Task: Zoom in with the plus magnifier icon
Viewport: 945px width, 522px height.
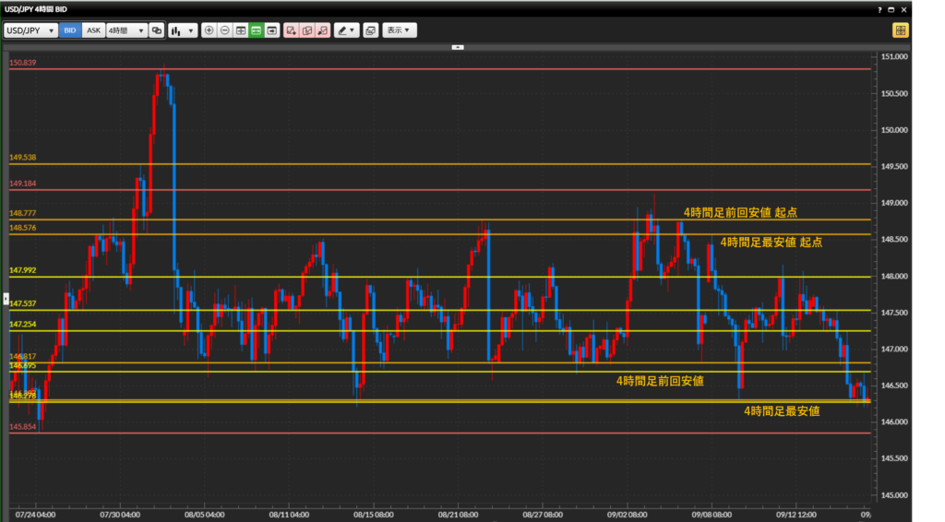Action: coord(209,30)
